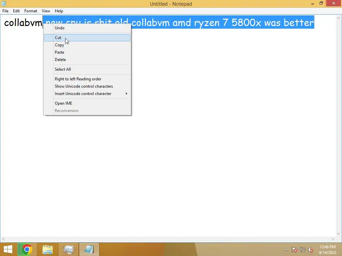Choose Select All in the context menu
Image resolution: width=342 pixels, height=256 pixels.
[x=87, y=69]
